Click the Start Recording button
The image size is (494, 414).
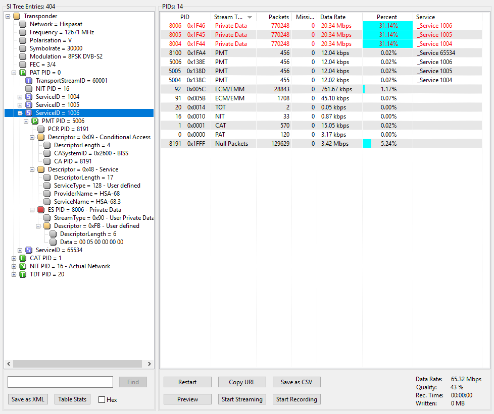(297, 399)
